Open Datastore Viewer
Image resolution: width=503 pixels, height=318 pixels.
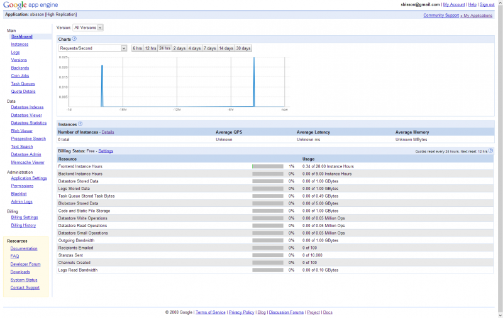point(26,115)
